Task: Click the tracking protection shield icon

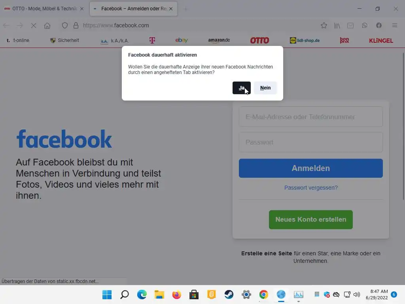Action: (x=65, y=25)
